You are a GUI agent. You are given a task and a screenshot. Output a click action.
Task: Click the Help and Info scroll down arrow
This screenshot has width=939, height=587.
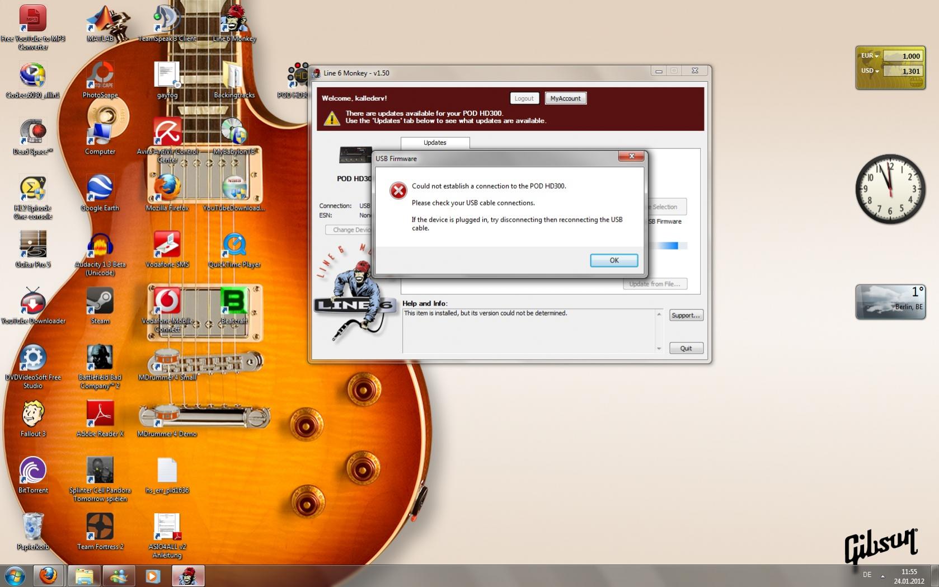click(659, 349)
